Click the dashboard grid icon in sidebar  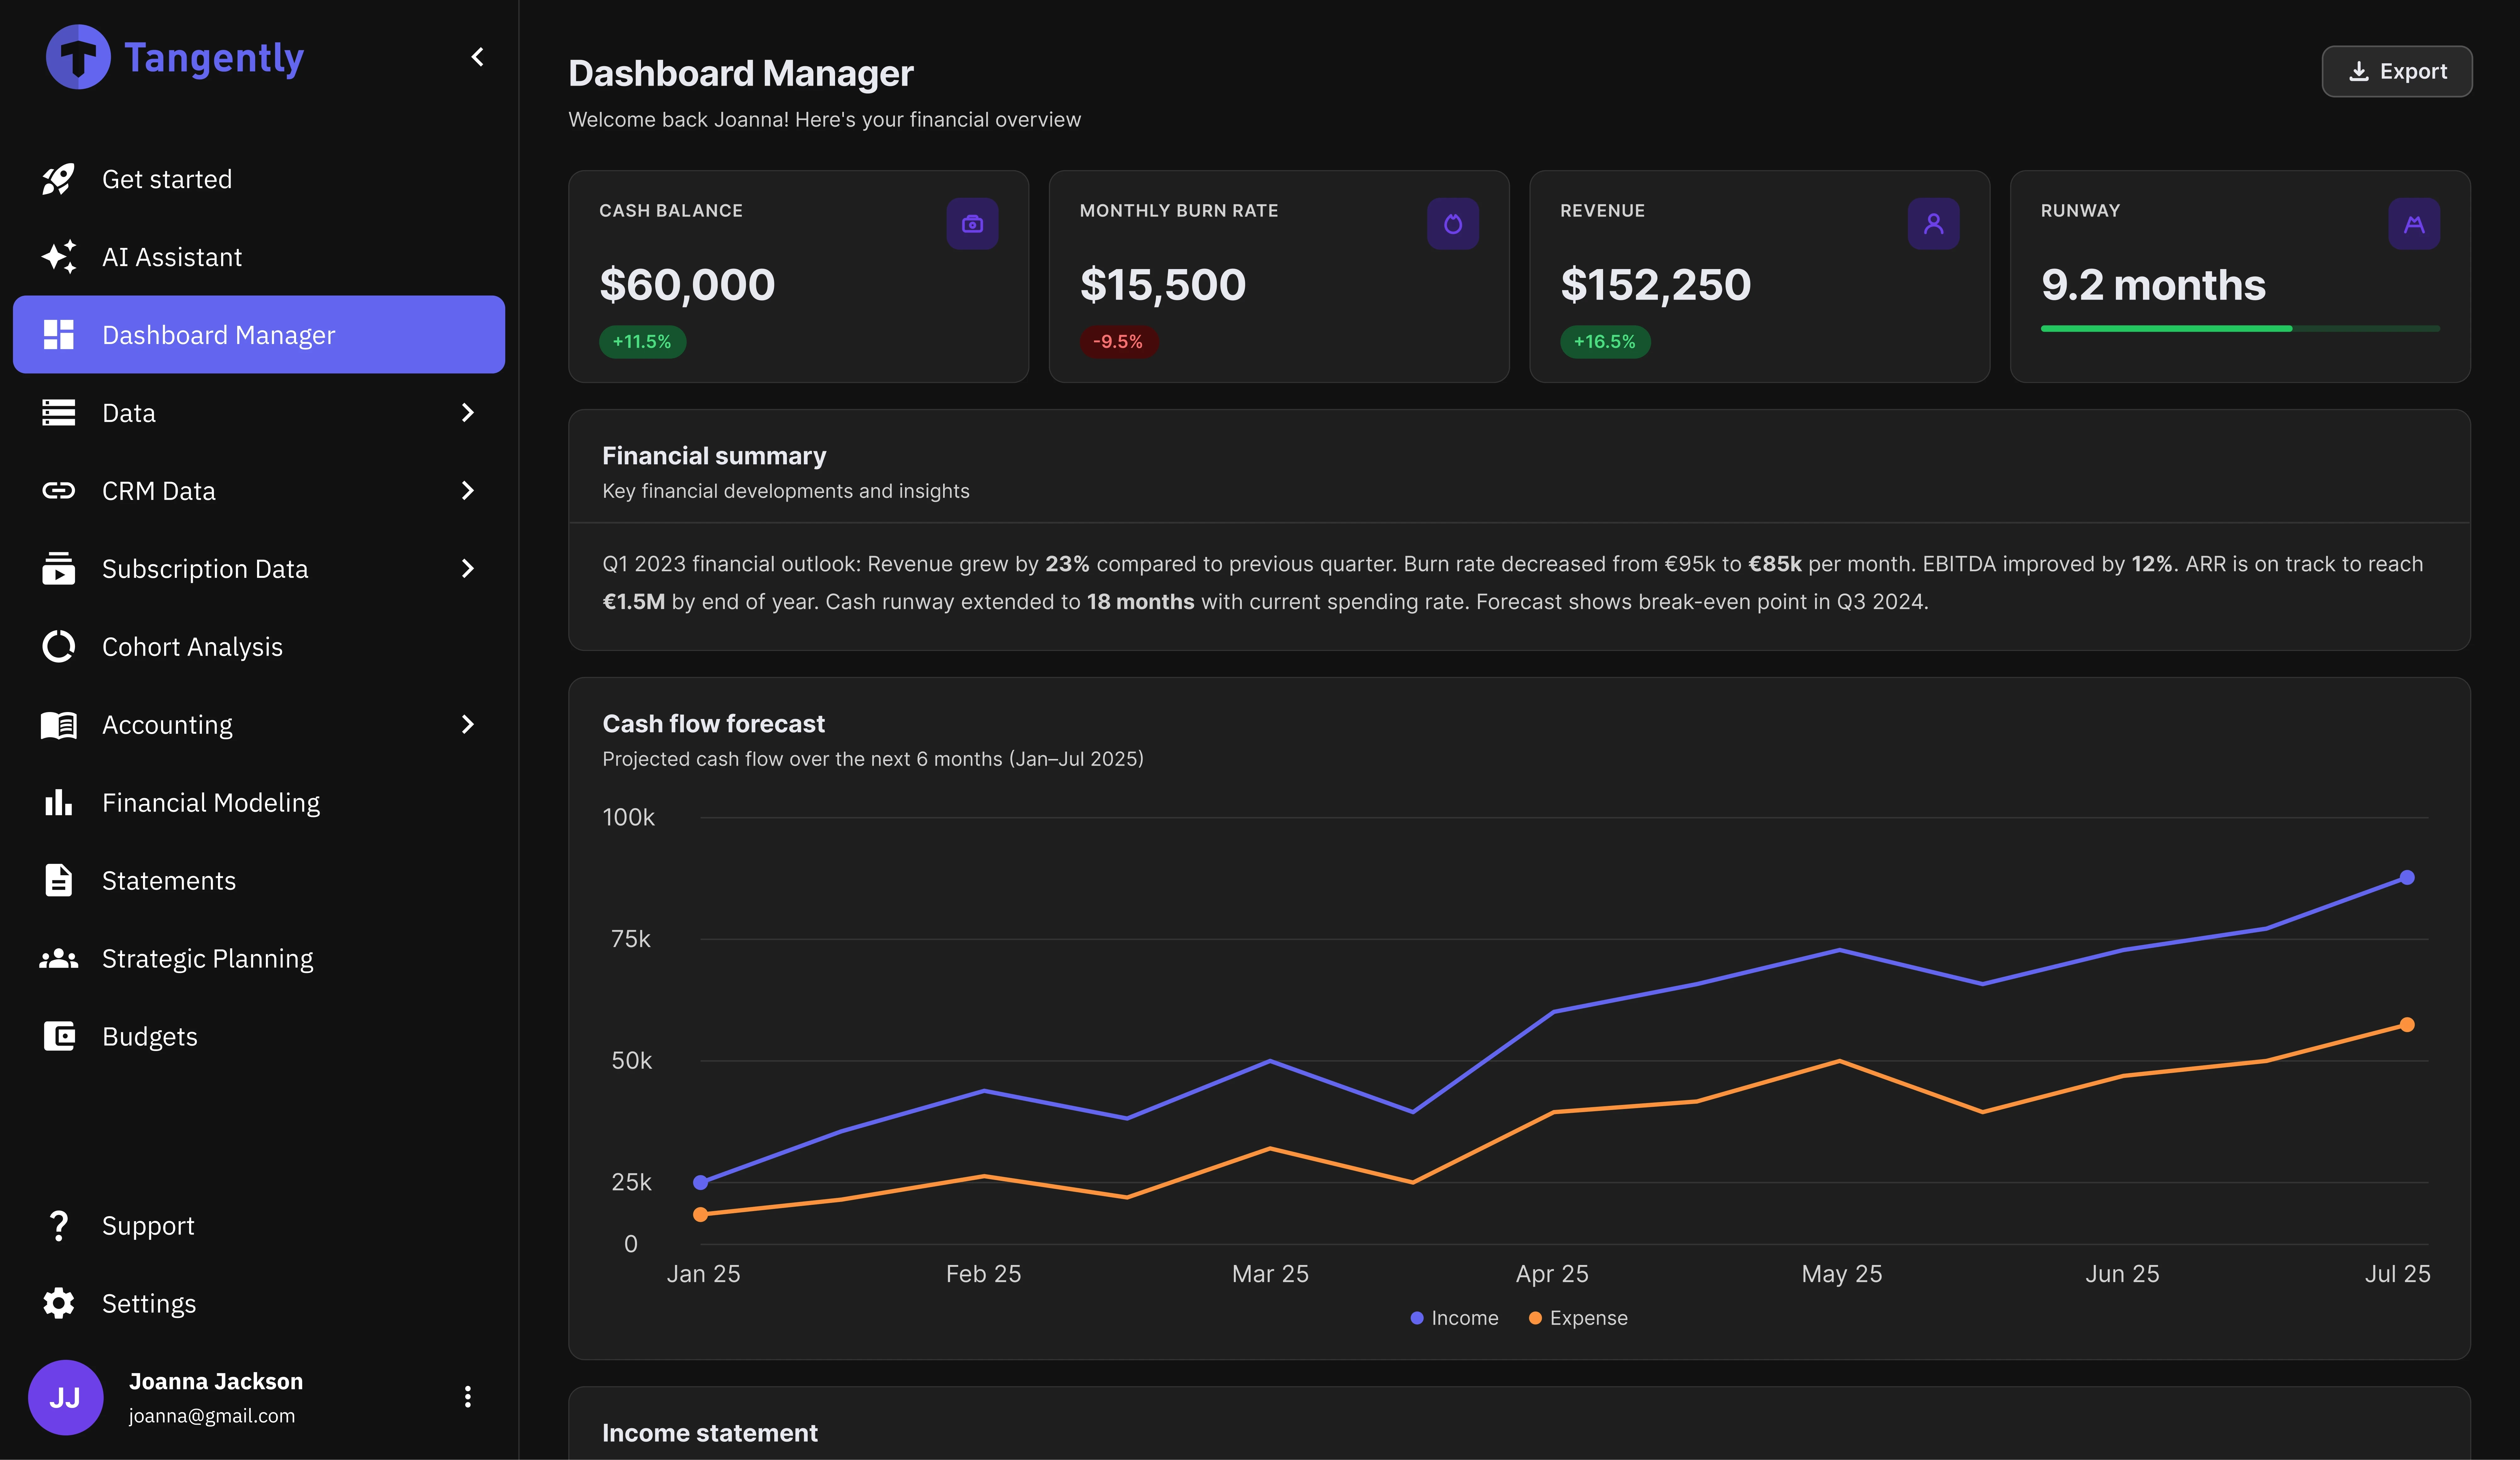(x=59, y=335)
